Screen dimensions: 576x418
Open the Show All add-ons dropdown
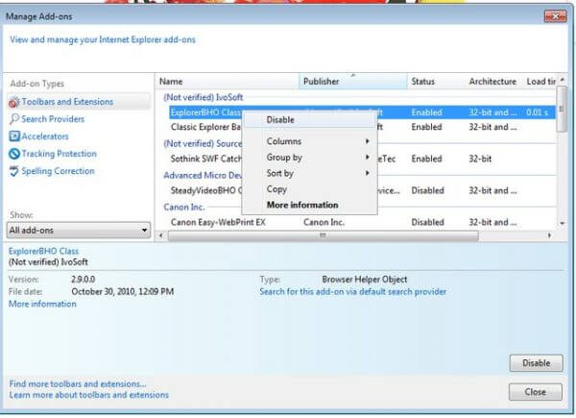coord(79,230)
